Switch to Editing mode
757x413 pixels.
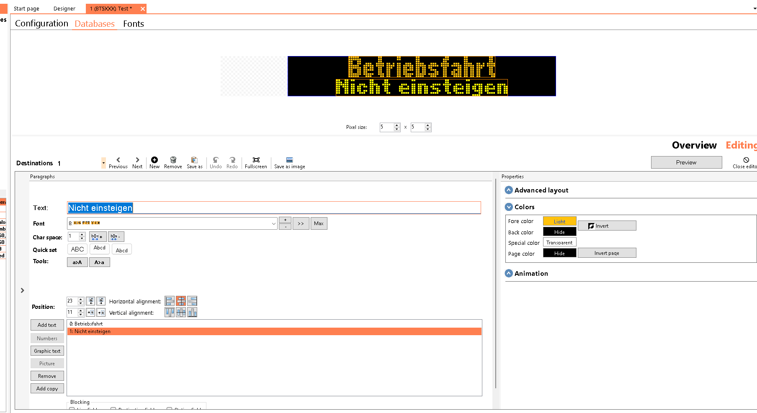(741, 145)
